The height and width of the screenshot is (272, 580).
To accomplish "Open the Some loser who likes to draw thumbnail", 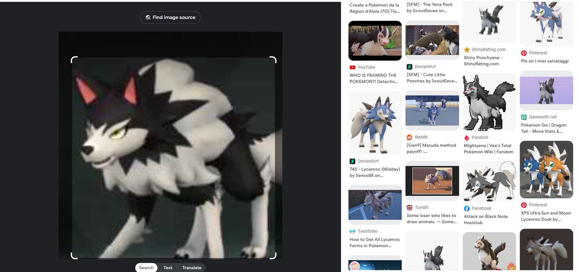I will [432, 181].
